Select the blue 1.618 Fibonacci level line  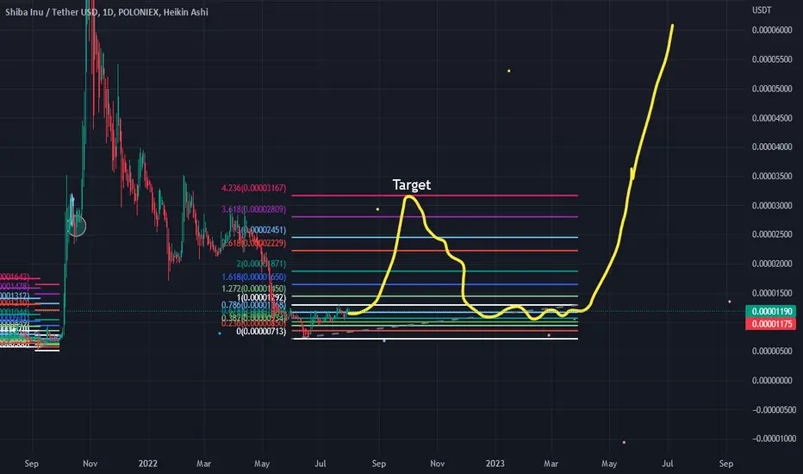click(x=435, y=284)
